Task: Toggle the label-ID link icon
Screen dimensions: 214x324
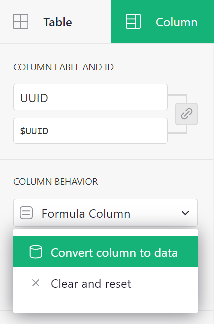Action: pos(187,114)
